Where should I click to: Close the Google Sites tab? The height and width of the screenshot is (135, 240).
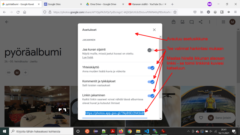click(81, 4)
